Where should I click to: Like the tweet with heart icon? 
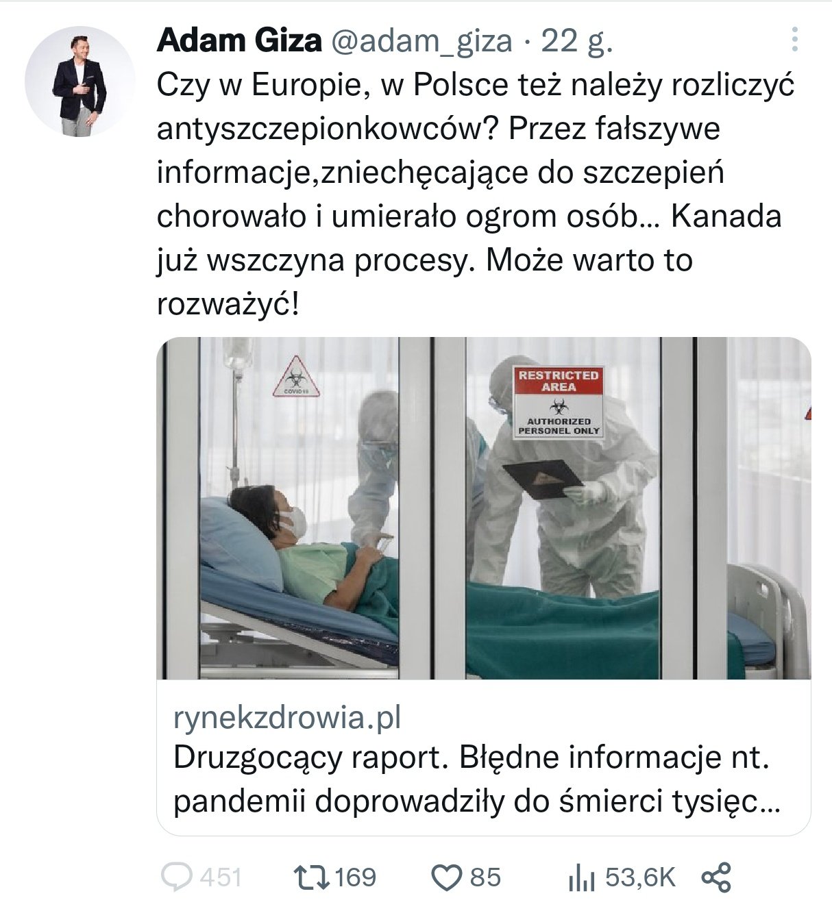(x=448, y=877)
